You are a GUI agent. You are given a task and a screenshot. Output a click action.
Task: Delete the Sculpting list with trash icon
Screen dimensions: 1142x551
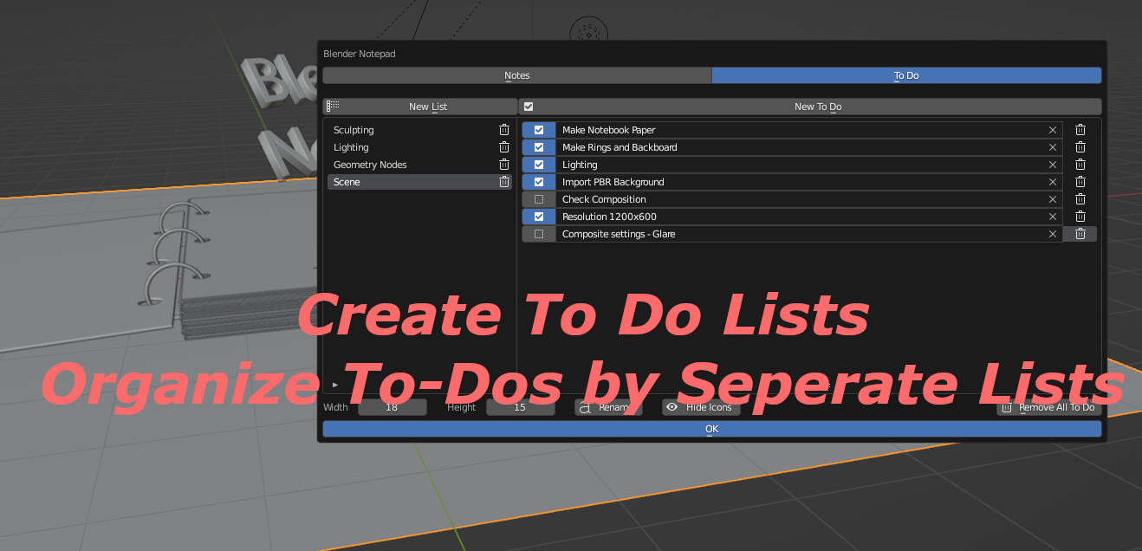pos(504,130)
